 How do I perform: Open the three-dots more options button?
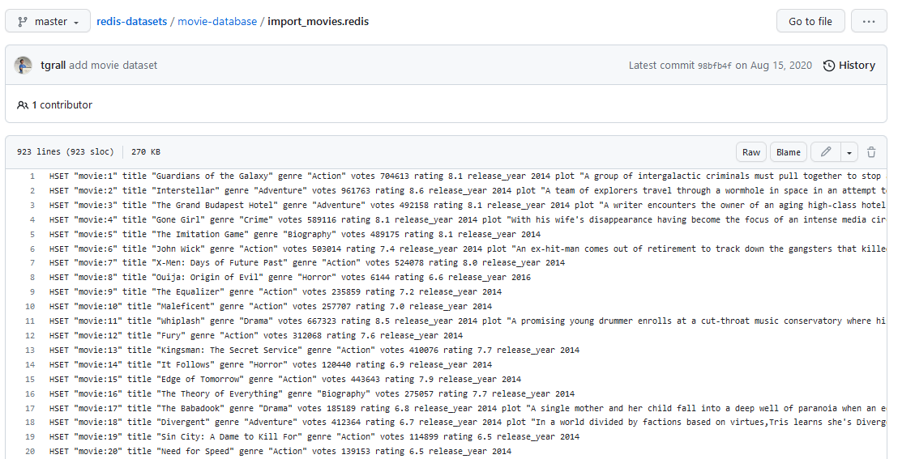869,21
